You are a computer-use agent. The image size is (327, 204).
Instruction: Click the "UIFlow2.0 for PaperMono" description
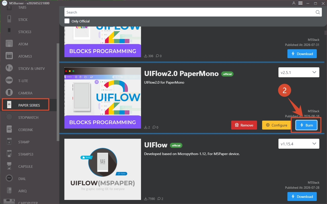point(164,82)
